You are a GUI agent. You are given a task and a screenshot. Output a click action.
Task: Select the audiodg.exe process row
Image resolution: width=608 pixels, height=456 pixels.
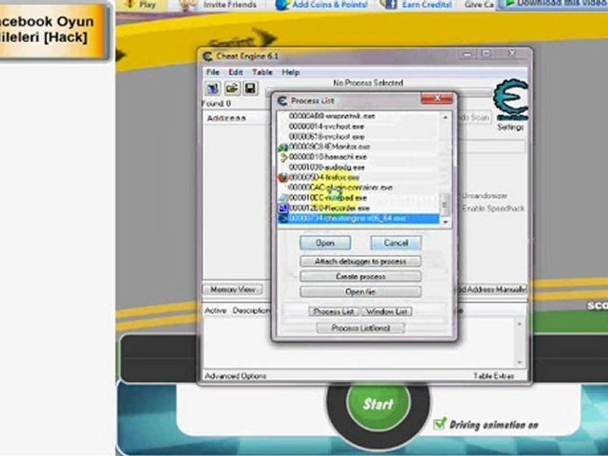click(359, 167)
